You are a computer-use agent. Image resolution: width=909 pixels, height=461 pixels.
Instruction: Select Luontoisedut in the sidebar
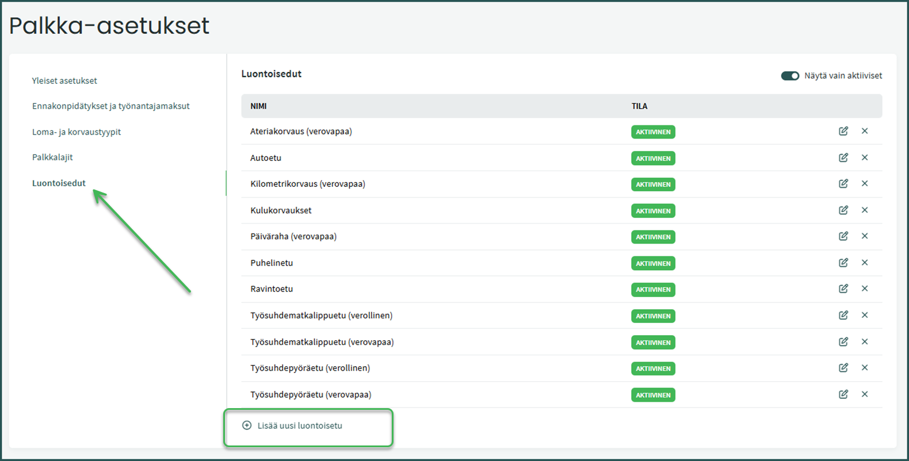point(59,183)
